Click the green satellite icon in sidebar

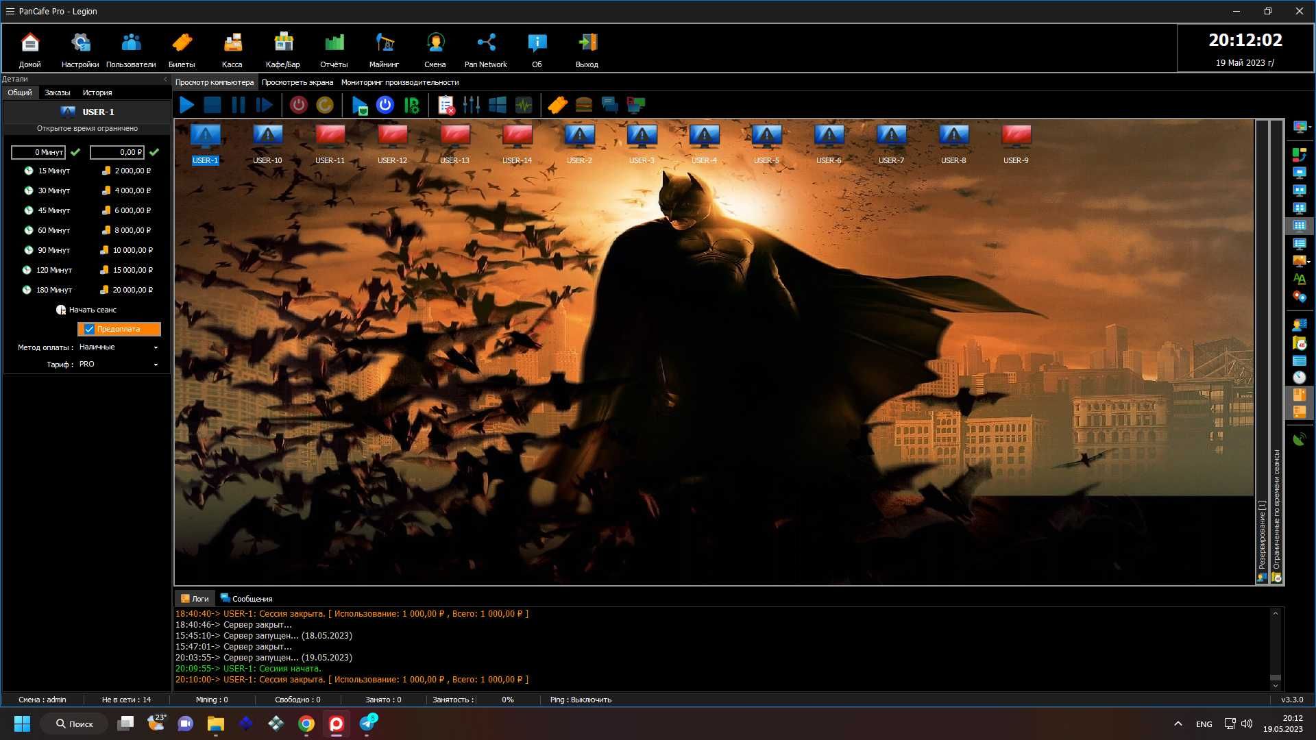pyautogui.click(x=1300, y=439)
